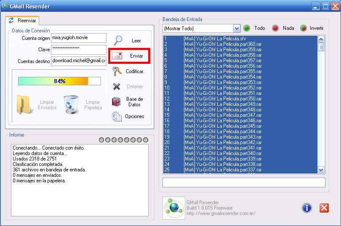
Task: Click the inbox list scroll up arrow
Action: 321,39
